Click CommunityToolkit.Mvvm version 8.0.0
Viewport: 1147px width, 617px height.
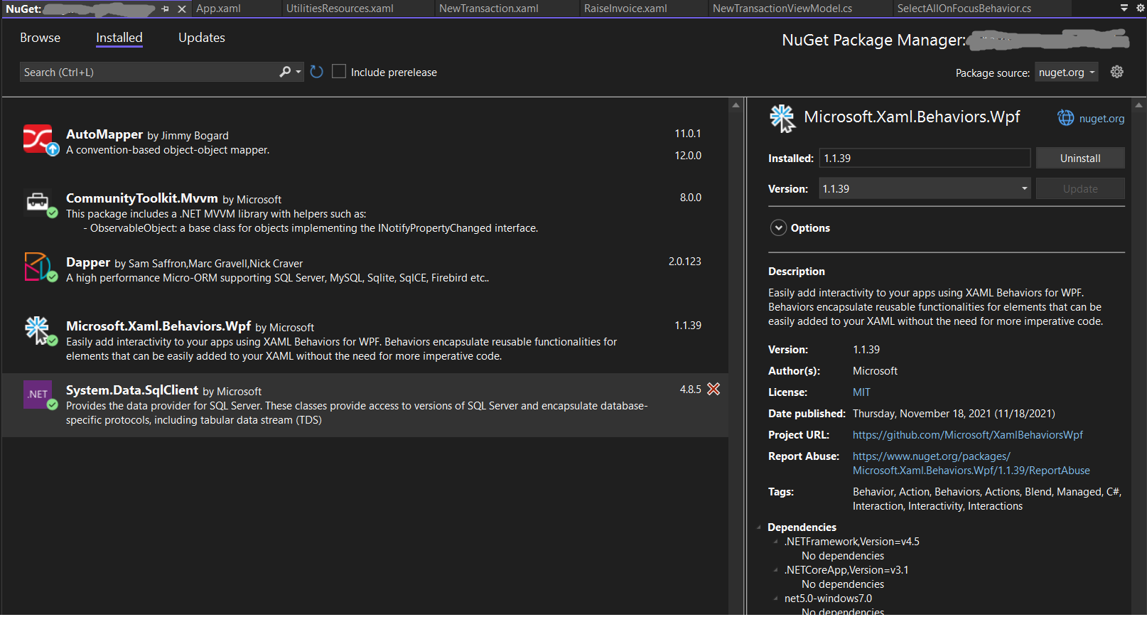(x=691, y=198)
